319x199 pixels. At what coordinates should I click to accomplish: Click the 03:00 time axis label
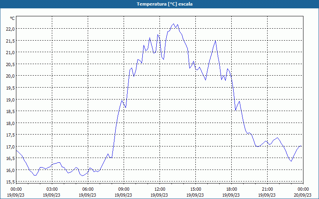(52, 189)
